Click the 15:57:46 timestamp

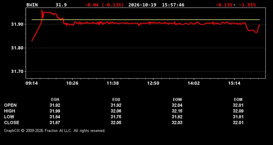click(173, 5)
